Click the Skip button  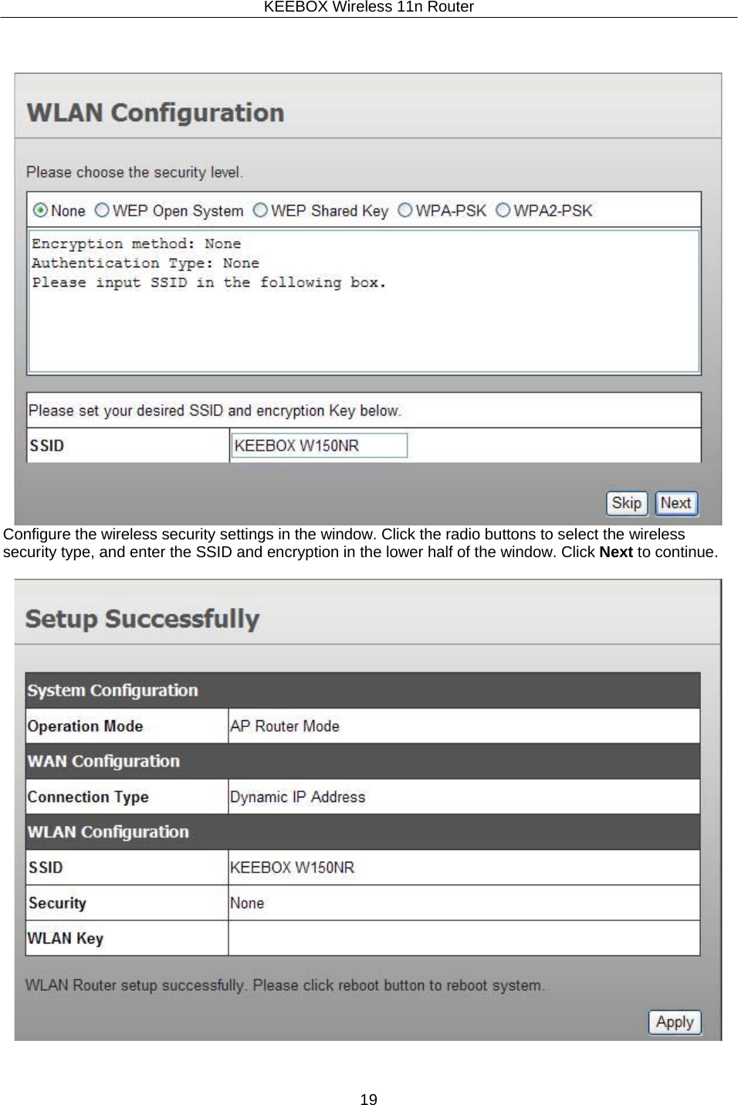click(x=626, y=503)
